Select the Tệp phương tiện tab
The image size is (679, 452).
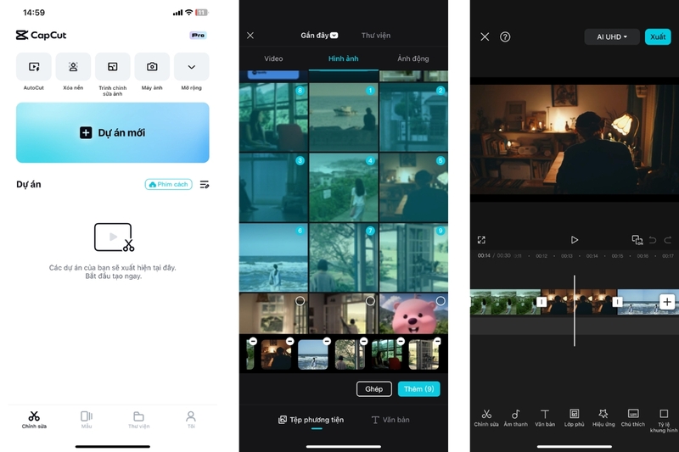[x=311, y=420]
